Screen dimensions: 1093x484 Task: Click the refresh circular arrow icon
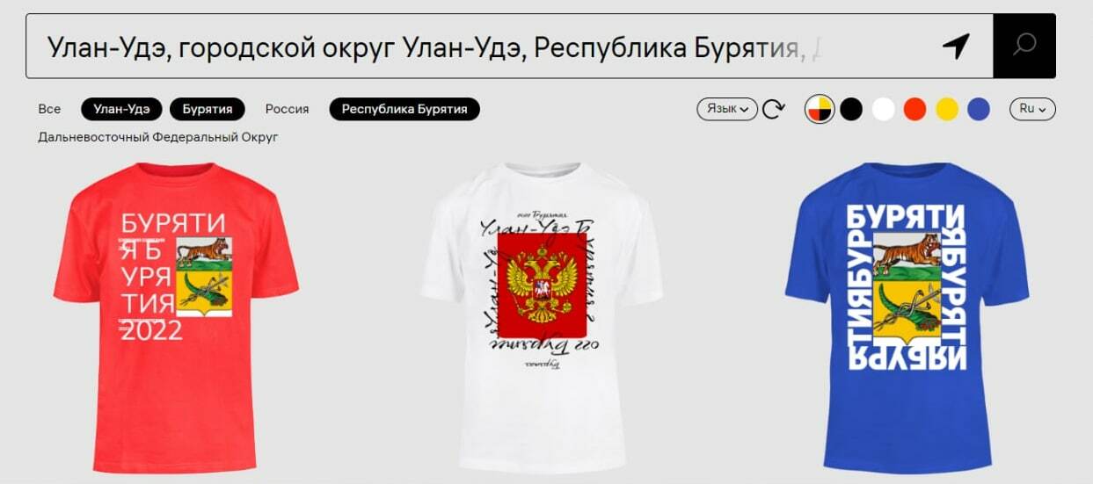(x=774, y=109)
